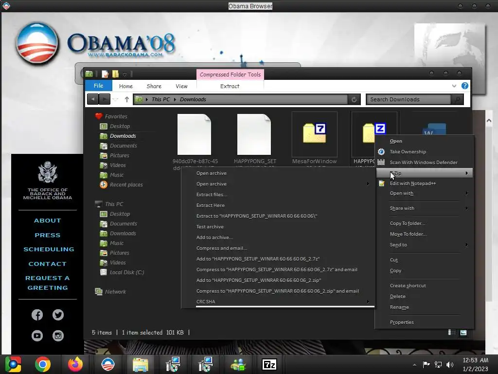498x374 pixels.
Task: Select Network in navigation pane
Action: (x=110, y=292)
